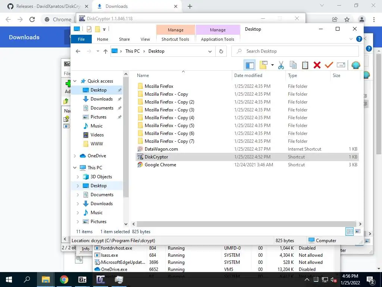Open DiskCryptor from the taskbar

[100, 280]
